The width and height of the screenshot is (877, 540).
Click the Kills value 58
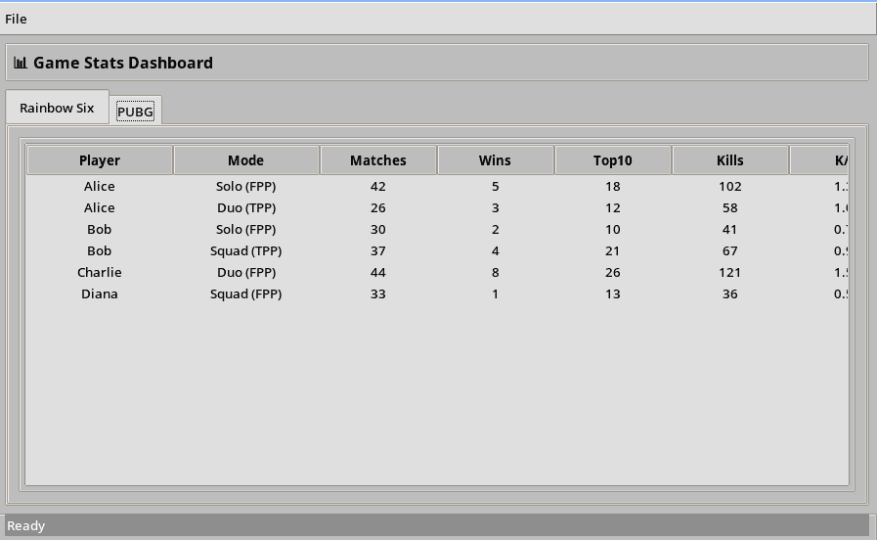tap(730, 207)
